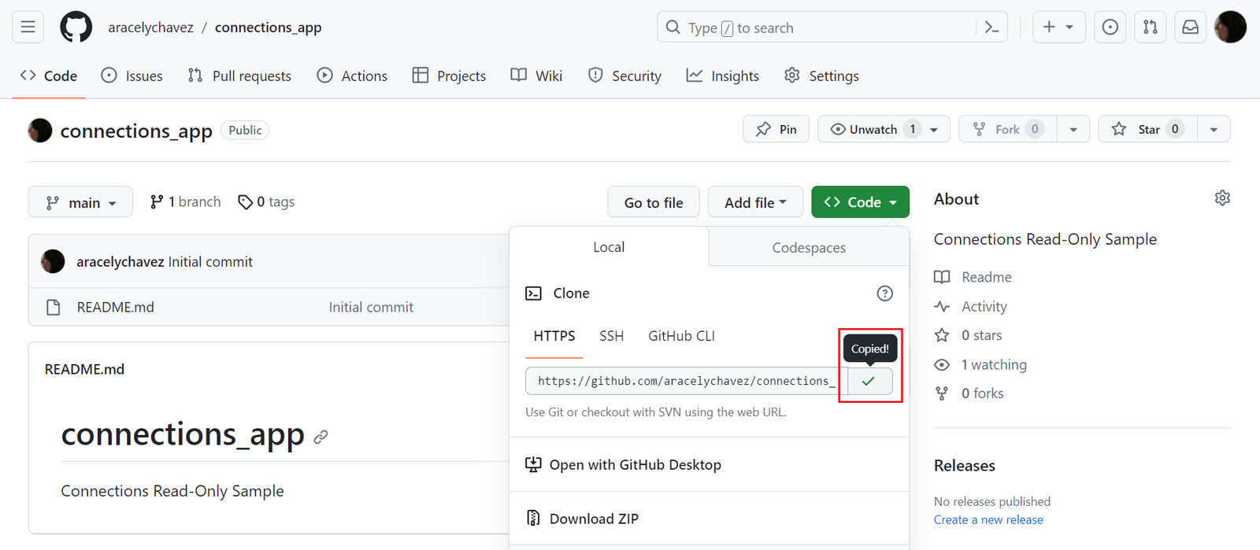Switch to the Pull requests tab

coord(239,76)
